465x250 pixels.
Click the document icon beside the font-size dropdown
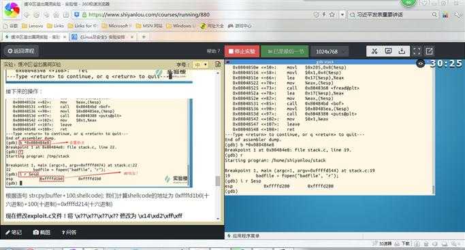tap(218, 65)
